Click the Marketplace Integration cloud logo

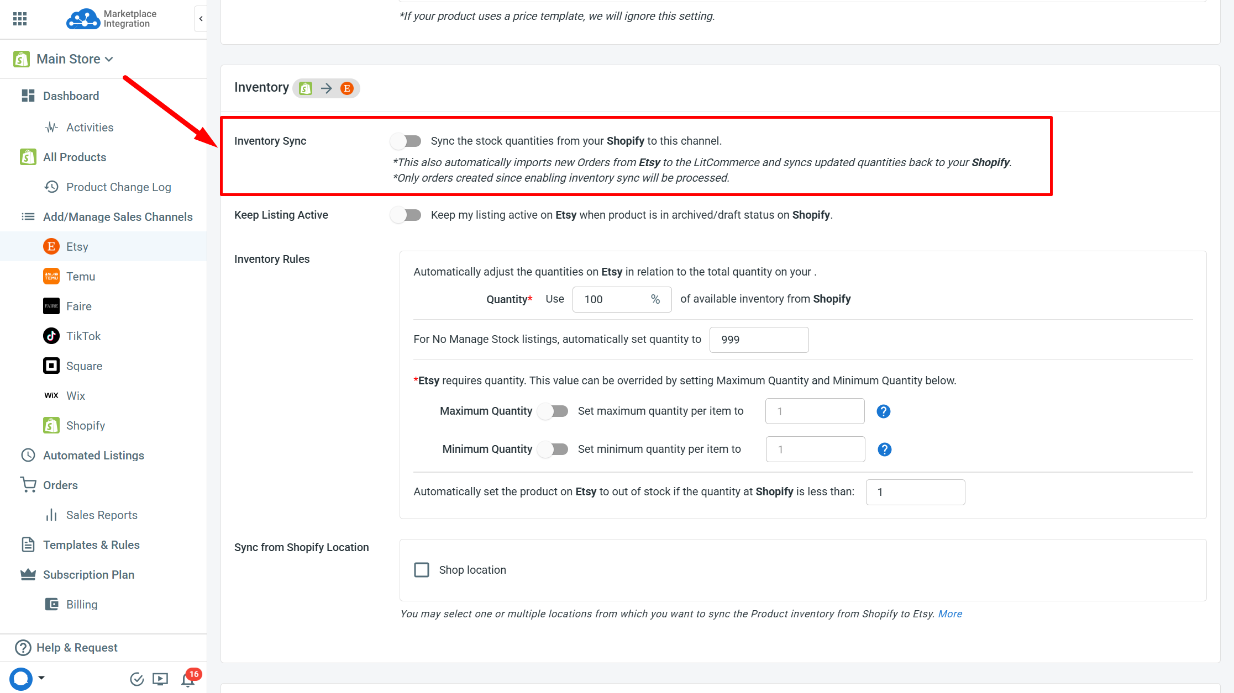click(83, 19)
